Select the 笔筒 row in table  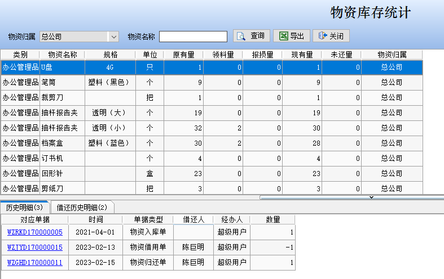62,83
